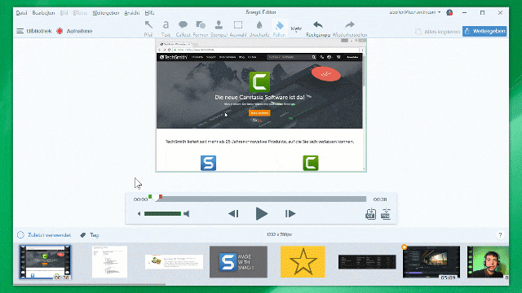
Task: Select the Pfeil arrow tool
Action: tap(148, 28)
